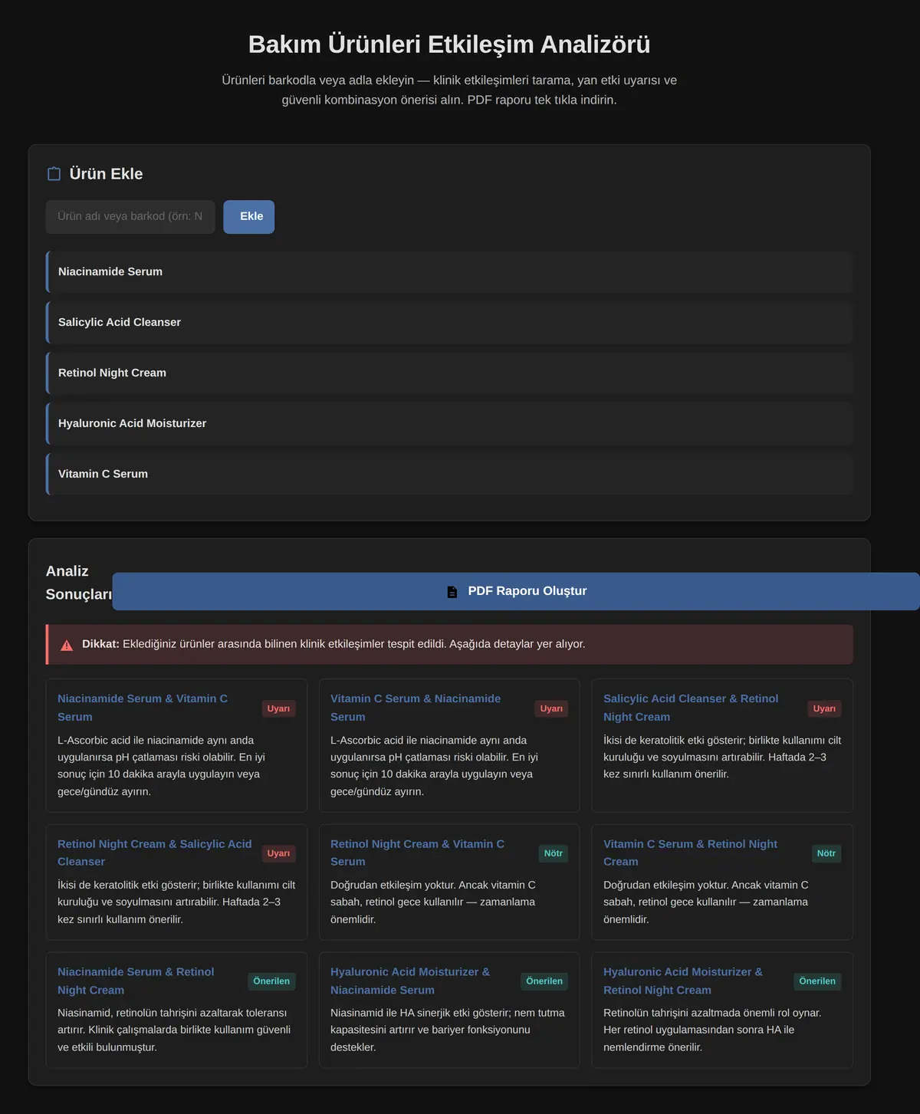Click the document icon on PDF Raporu Oluştur
Screen dimensions: 920x1114
[x=452, y=592]
